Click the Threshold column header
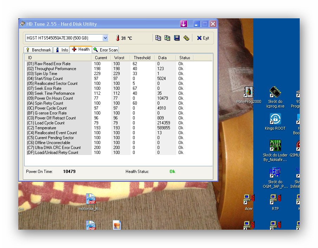318x248 pixels. click(142, 58)
